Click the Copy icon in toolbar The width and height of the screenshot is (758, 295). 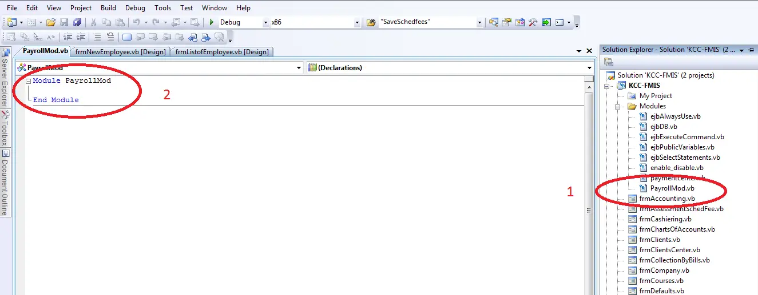pyautogui.click(x=106, y=22)
